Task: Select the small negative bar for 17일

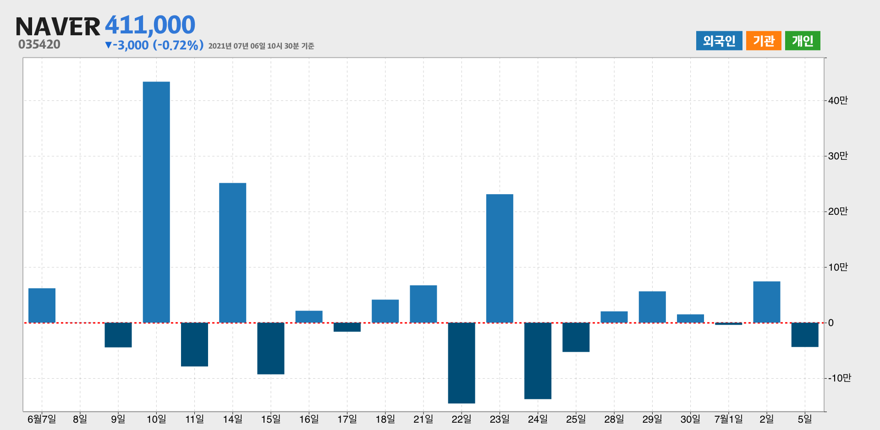Action: tap(347, 327)
